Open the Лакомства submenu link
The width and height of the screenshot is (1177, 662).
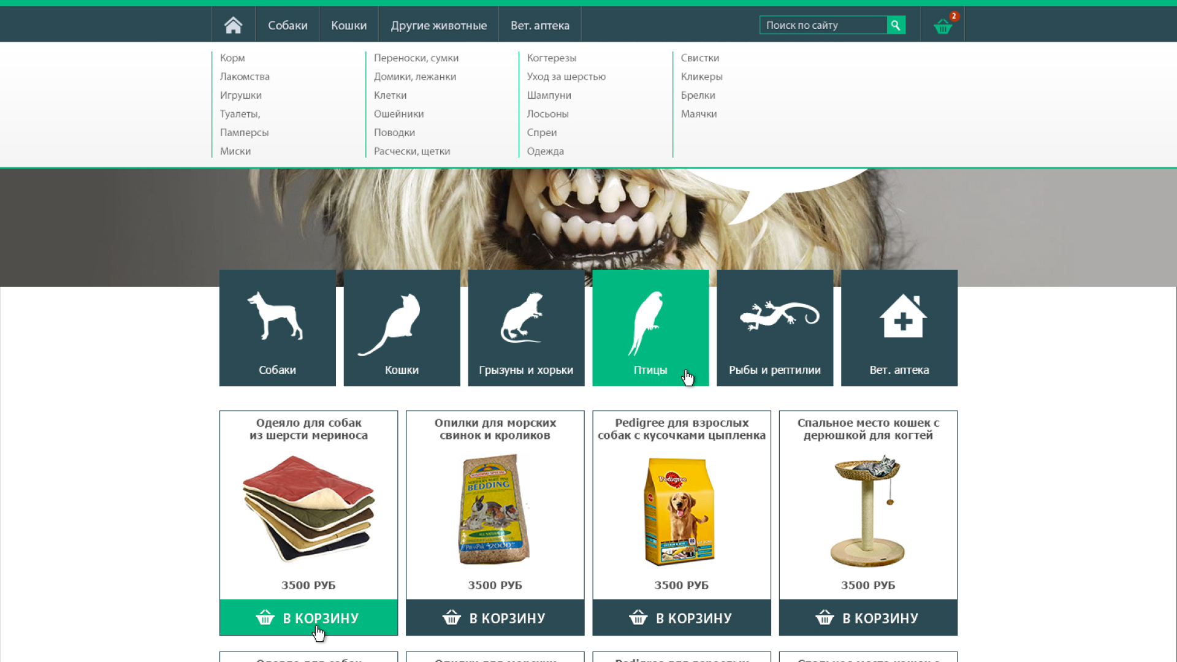tap(245, 77)
